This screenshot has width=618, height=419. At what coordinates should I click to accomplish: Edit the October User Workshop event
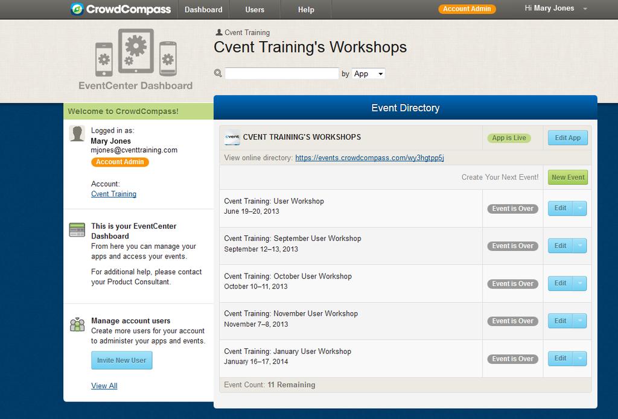tap(560, 283)
